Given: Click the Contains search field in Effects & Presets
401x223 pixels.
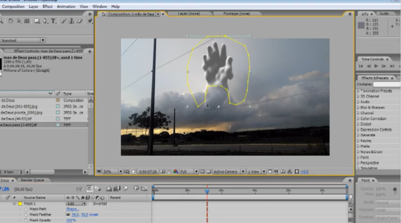Looking at the screenshot, I should (386, 85).
